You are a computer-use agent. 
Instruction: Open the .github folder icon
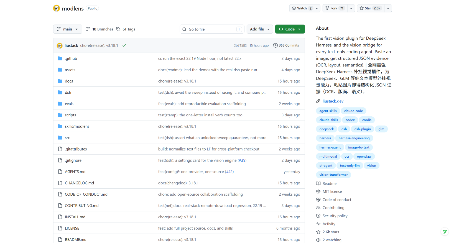click(60, 58)
